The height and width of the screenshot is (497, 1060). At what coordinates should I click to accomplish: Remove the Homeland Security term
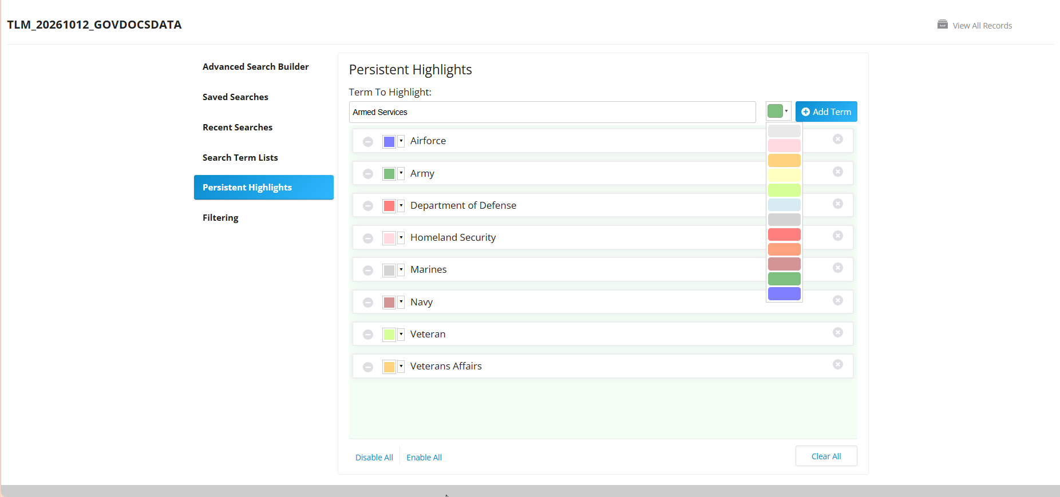coord(838,236)
